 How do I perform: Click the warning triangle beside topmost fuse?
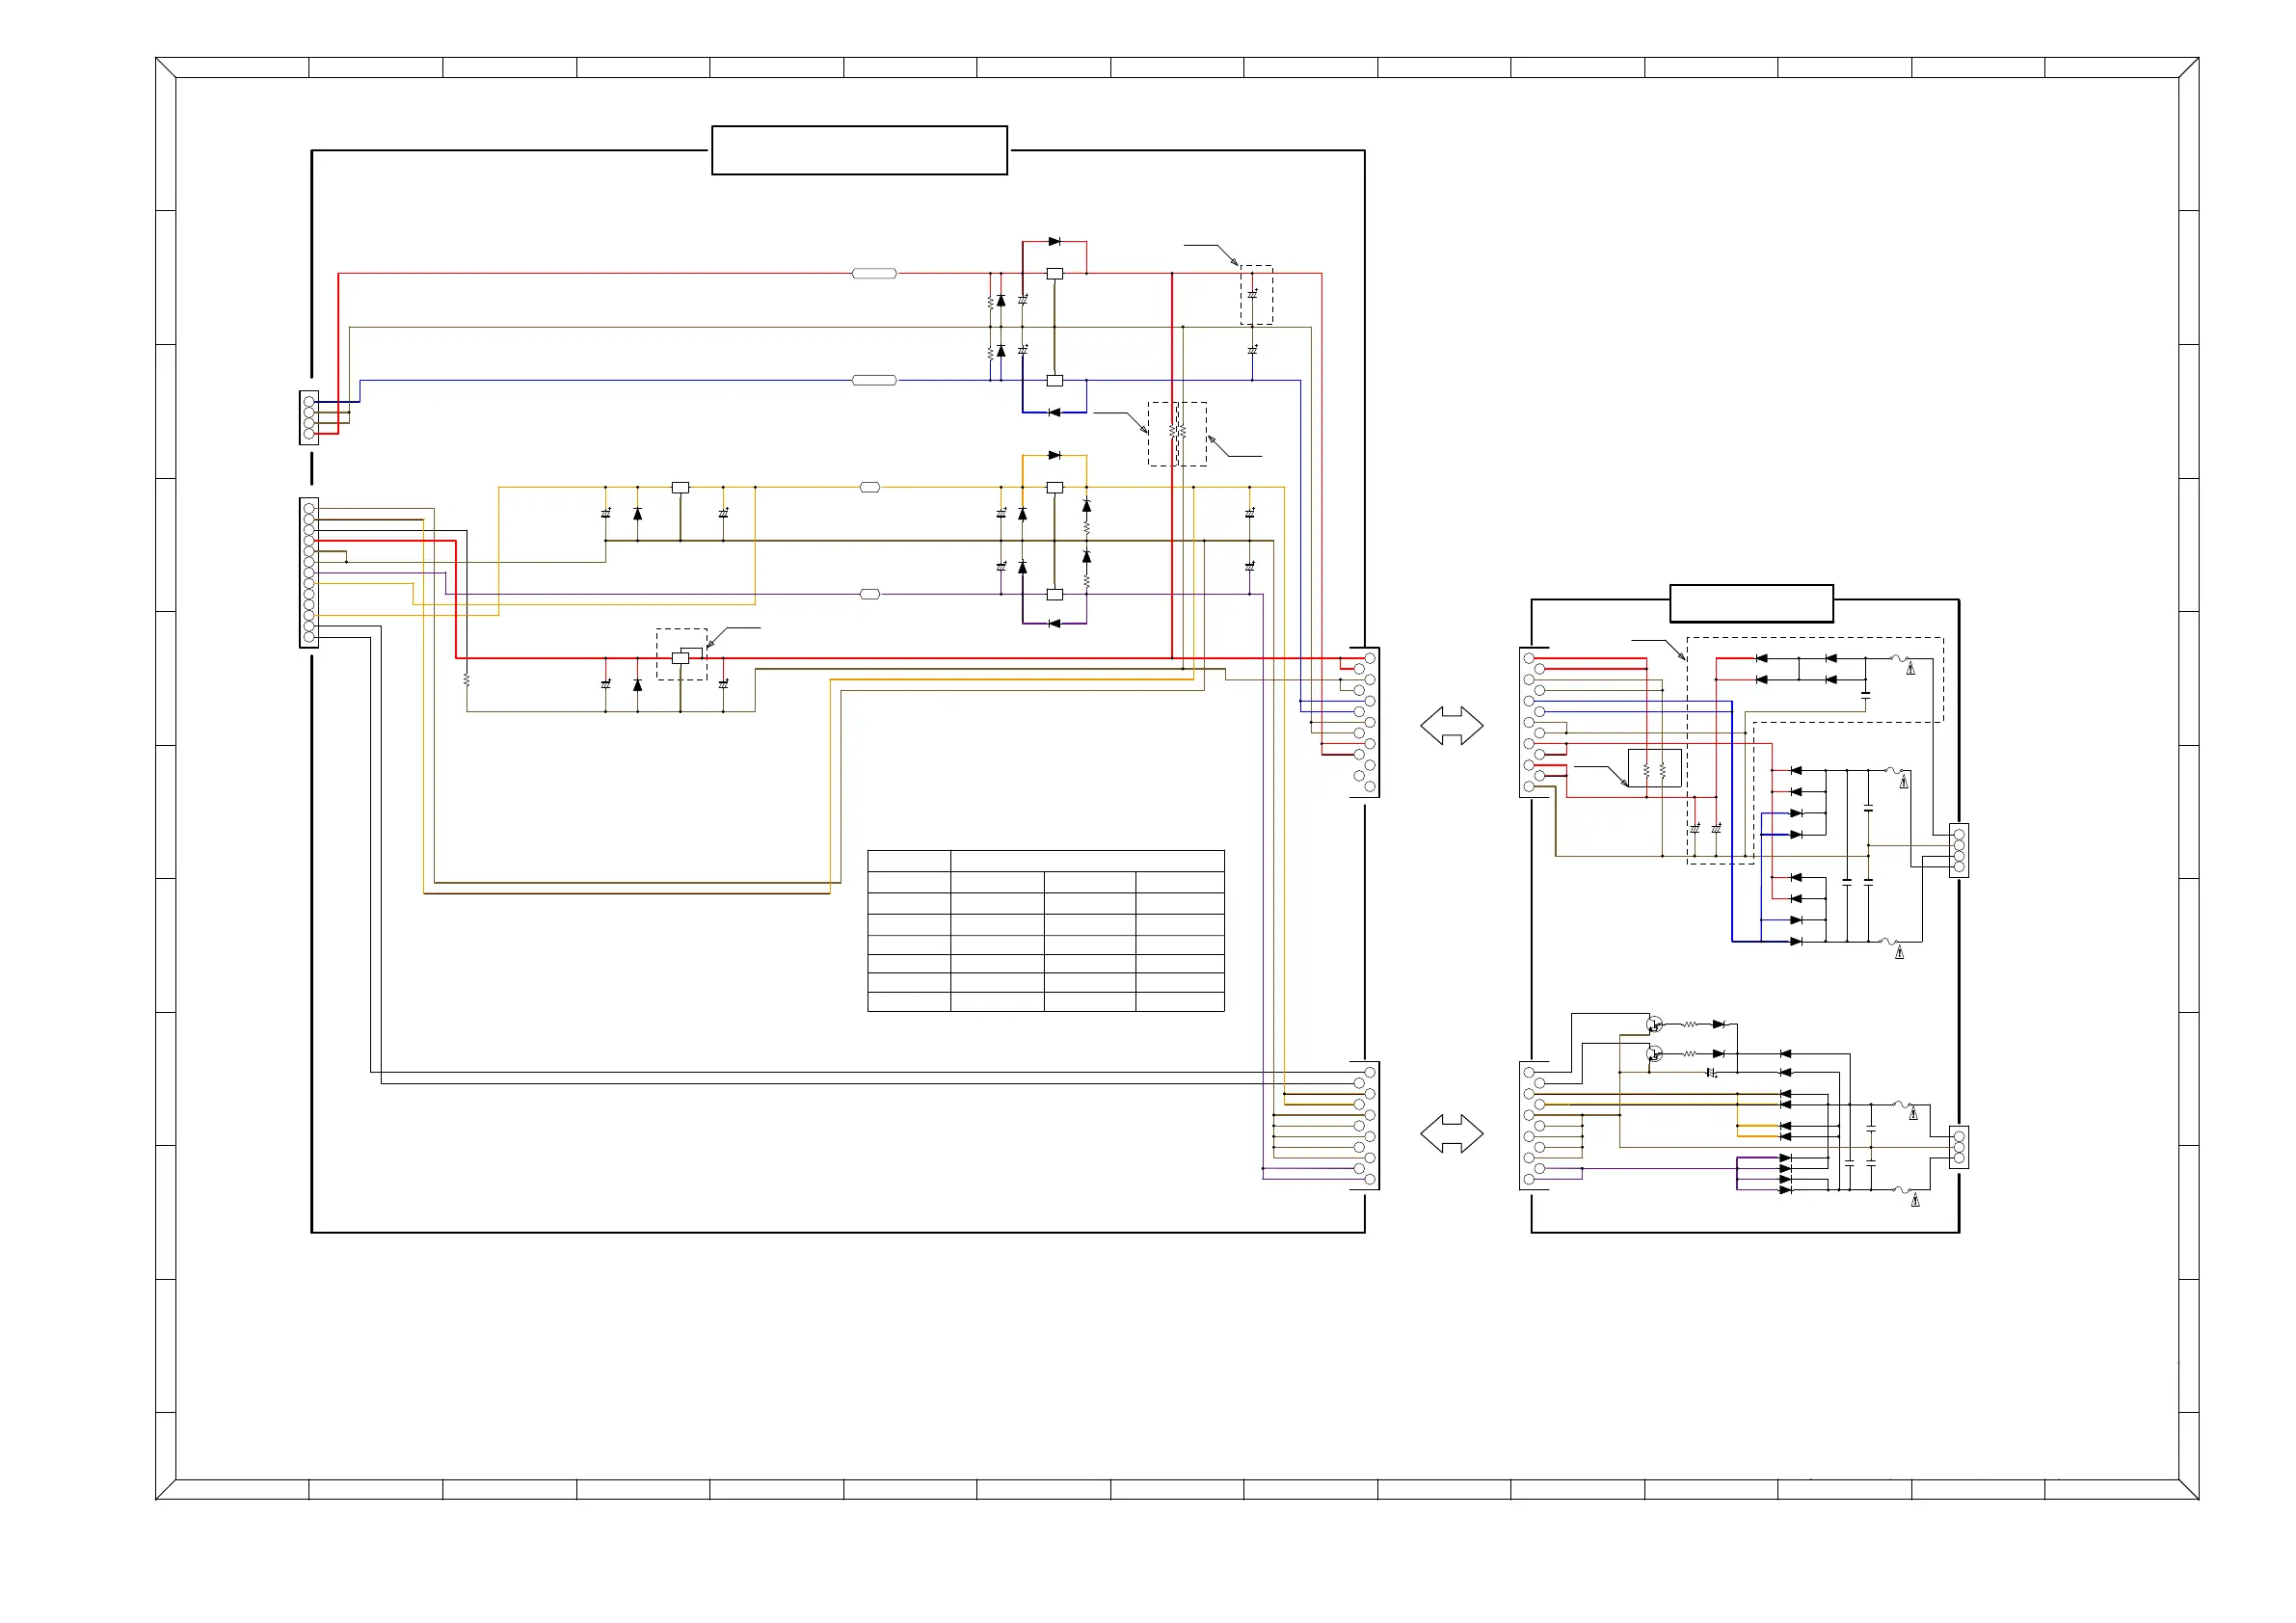(1911, 669)
